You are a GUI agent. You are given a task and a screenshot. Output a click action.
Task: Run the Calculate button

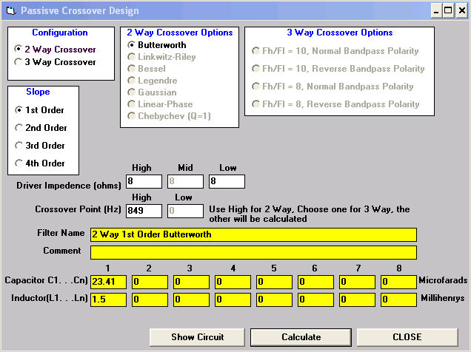coord(301,337)
